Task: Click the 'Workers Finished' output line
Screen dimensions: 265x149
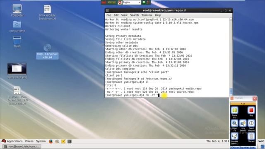Action: tap(118, 26)
